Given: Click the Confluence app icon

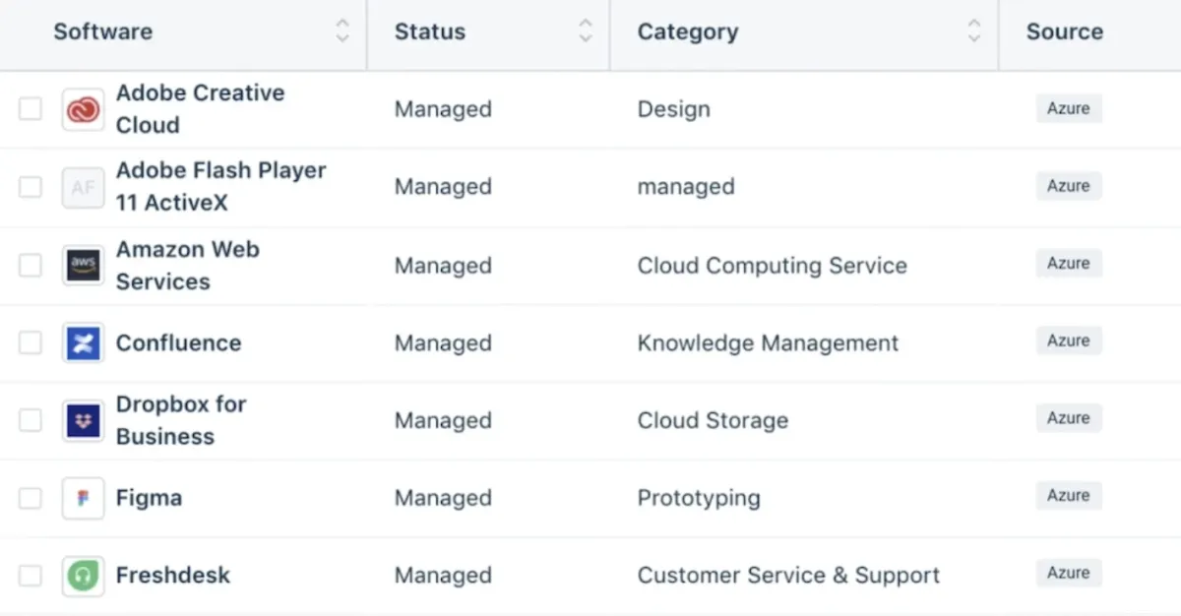Looking at the screenshot, I should pyautogui.click(x=83, y=342).
